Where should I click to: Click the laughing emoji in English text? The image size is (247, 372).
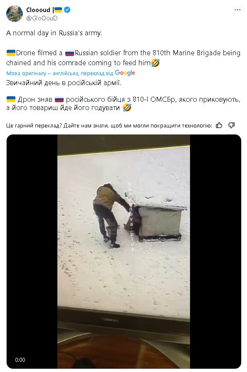(x=155, y=63)
